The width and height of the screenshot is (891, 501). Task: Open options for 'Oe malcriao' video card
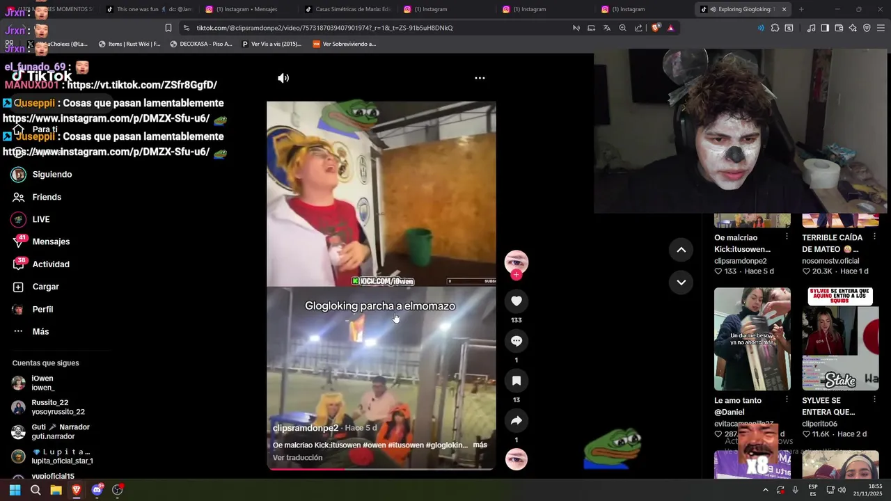tap(787, 237)
